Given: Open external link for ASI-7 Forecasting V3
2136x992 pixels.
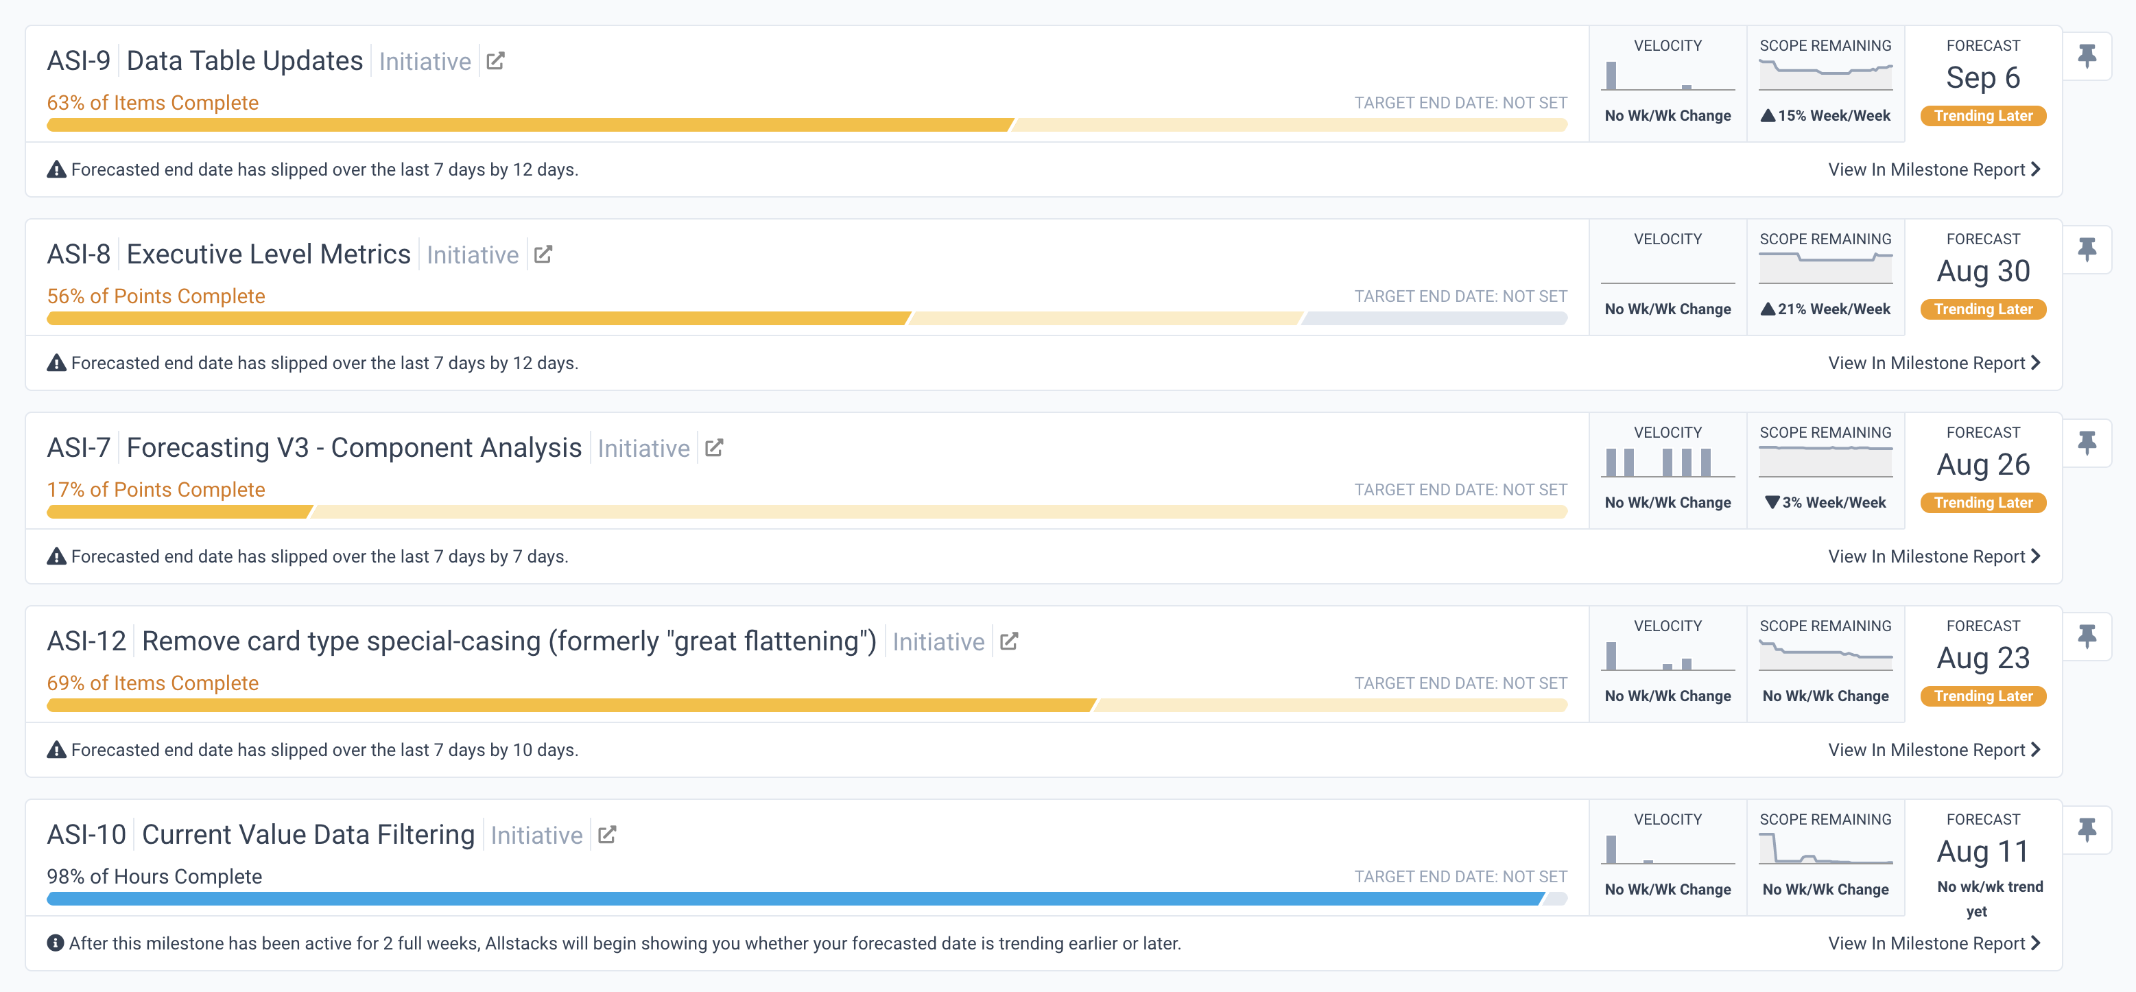Looking at the screenshot, I should click(x=714, y=448).
